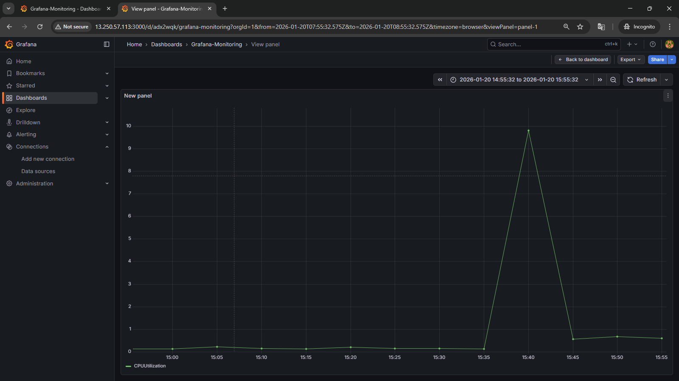Toggle CPUUtilization series in legend
Viewport: 679px width, 381px height.
tap(150, 366)
